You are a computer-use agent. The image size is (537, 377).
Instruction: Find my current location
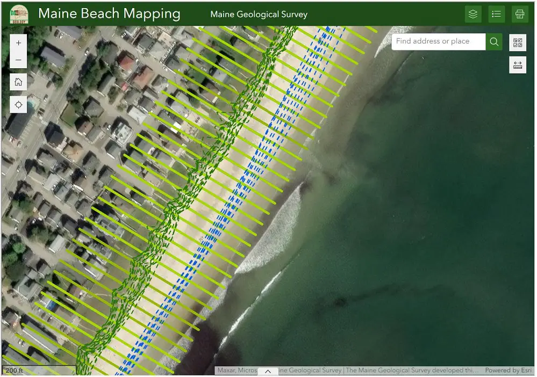pos(18,105)
